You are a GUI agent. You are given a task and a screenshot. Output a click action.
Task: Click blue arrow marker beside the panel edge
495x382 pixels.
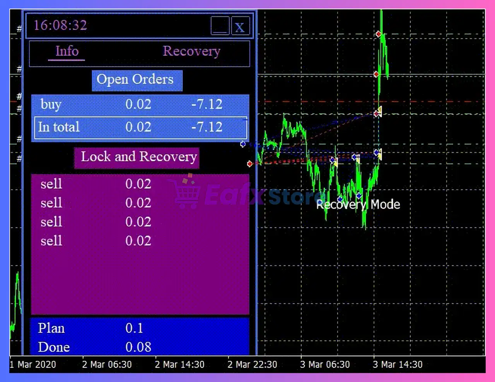(x=243, y=144)
